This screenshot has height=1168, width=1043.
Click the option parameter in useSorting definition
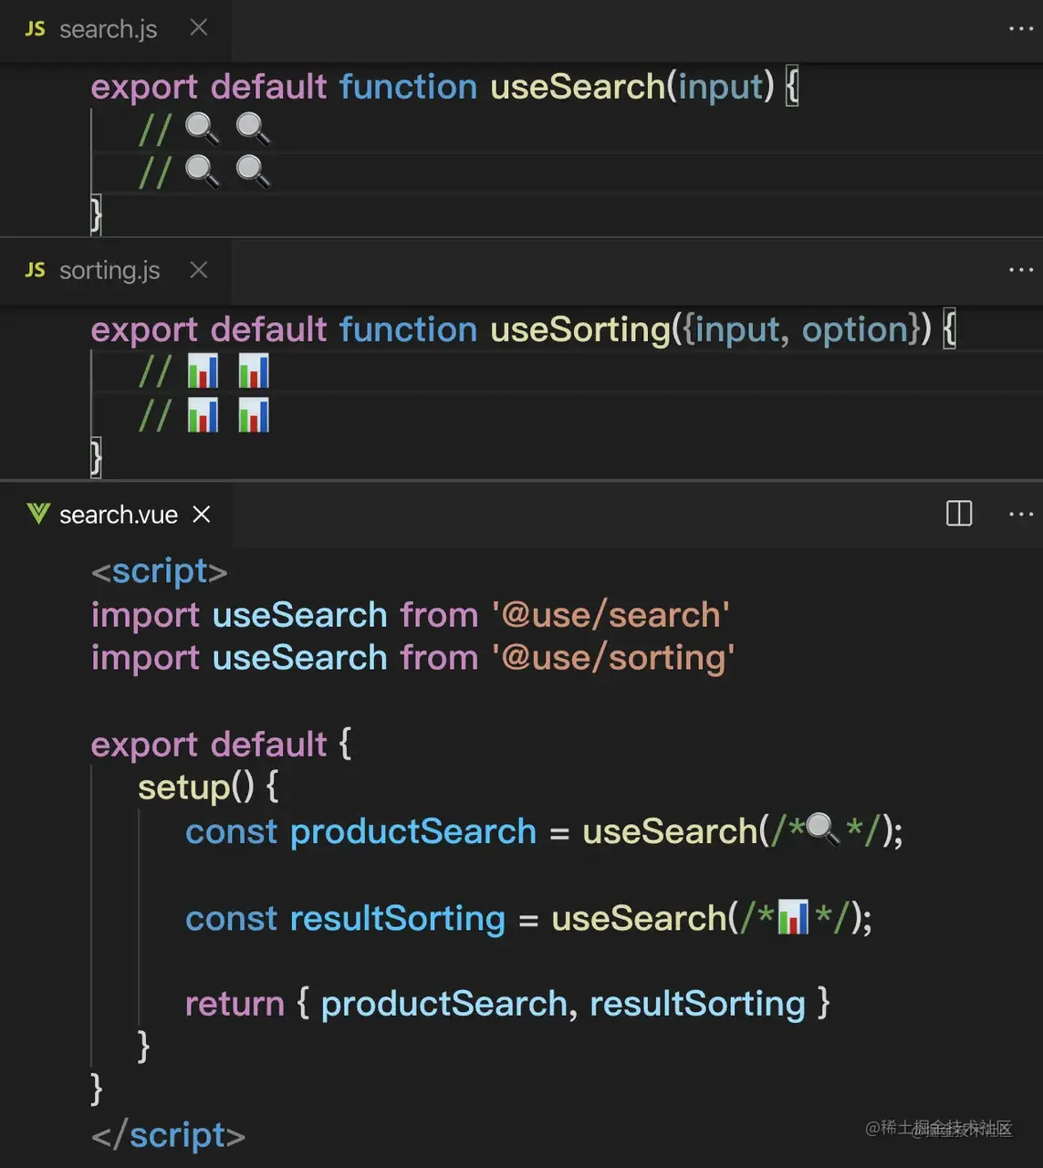[854, 330]
